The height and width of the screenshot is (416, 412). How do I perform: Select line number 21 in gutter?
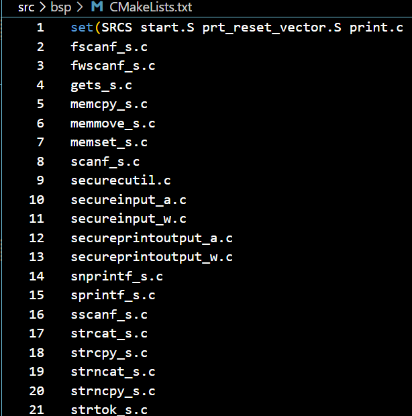[37, 410]
